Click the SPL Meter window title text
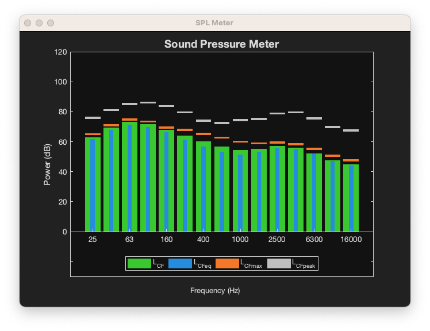430x331 pixels. [x=214, y=23]
